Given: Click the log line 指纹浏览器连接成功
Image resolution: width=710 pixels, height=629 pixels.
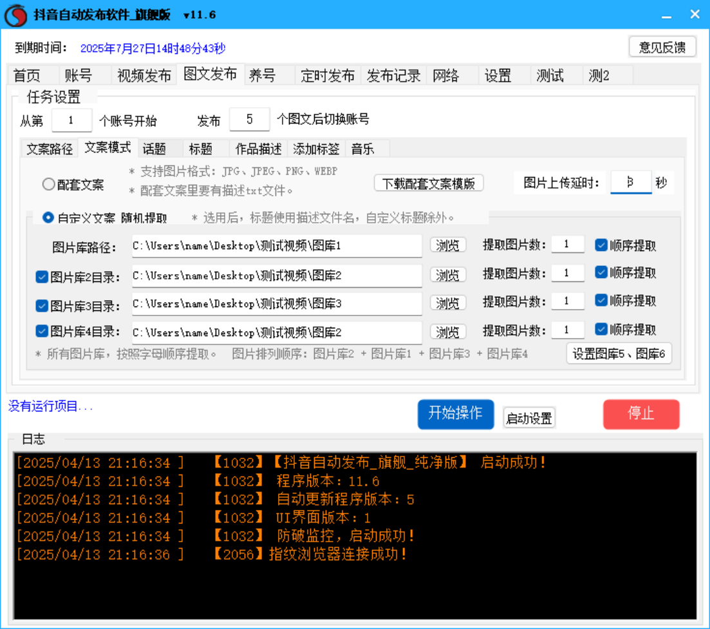Looking at the screenshot, I should click(x=212, y=554).
